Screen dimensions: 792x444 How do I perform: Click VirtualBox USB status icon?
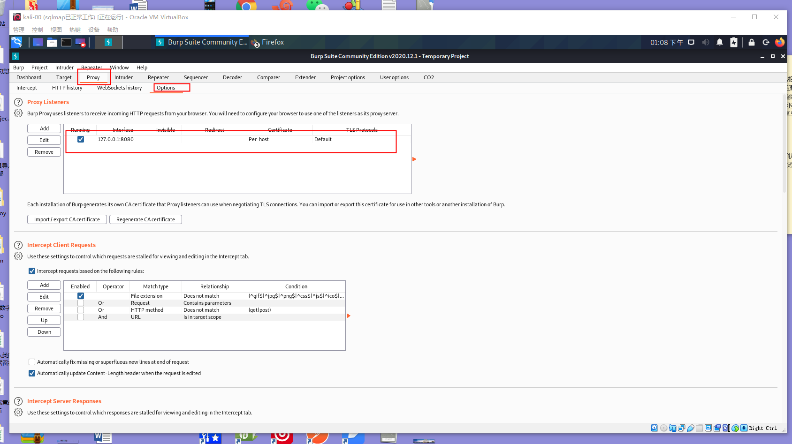691,428
